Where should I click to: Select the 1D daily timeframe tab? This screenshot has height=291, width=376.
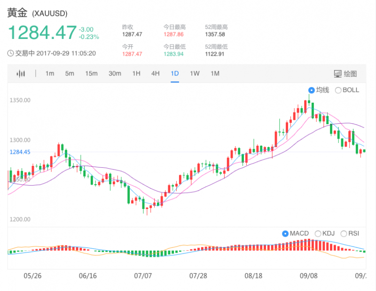pyautogui.click(x=175, y=74)
